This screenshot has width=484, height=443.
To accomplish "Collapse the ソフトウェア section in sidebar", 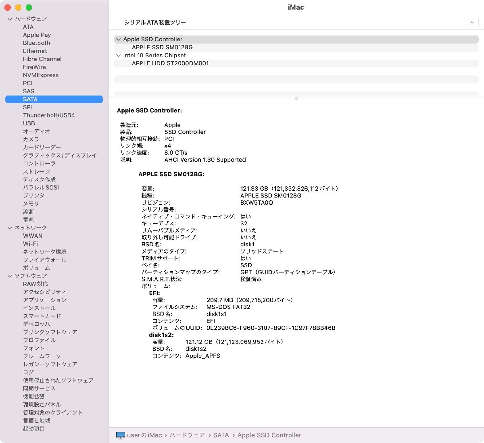I will click(10, 276).
